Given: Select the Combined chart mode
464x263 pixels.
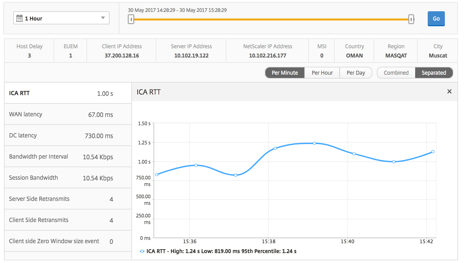Looking at the screenshot, I should [396, 73].
